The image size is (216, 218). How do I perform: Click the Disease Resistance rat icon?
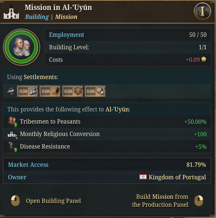(x=13, y=147)
